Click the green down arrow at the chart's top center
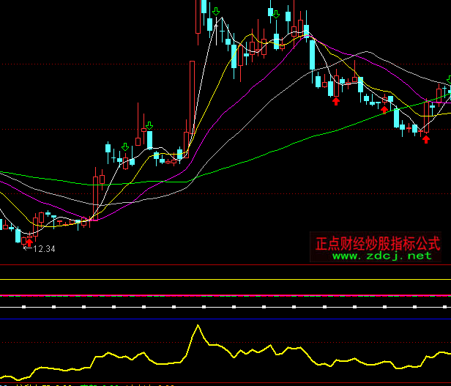This screenshot has width=451, height=386. (276, 12)
